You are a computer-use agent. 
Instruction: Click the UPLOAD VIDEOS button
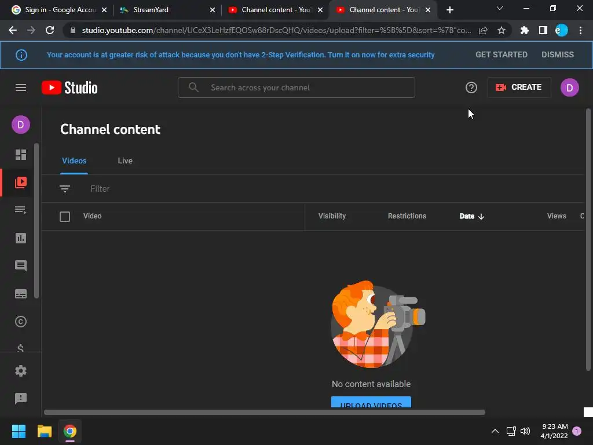click(371, 402)
